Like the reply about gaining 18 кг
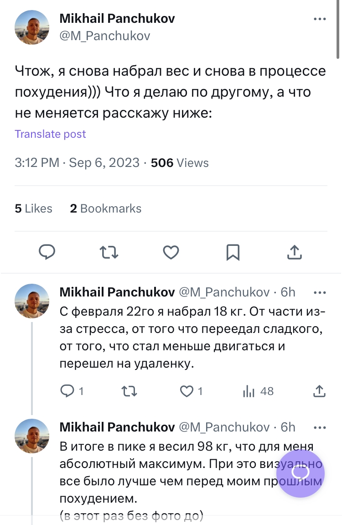The height and width of the screenshot is (525, 342). point(191,391)
